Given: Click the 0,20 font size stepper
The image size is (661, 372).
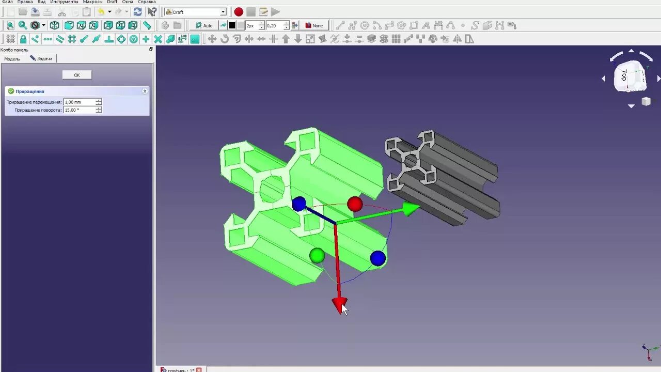Looking at the screenshot, I should pos(287,25).
